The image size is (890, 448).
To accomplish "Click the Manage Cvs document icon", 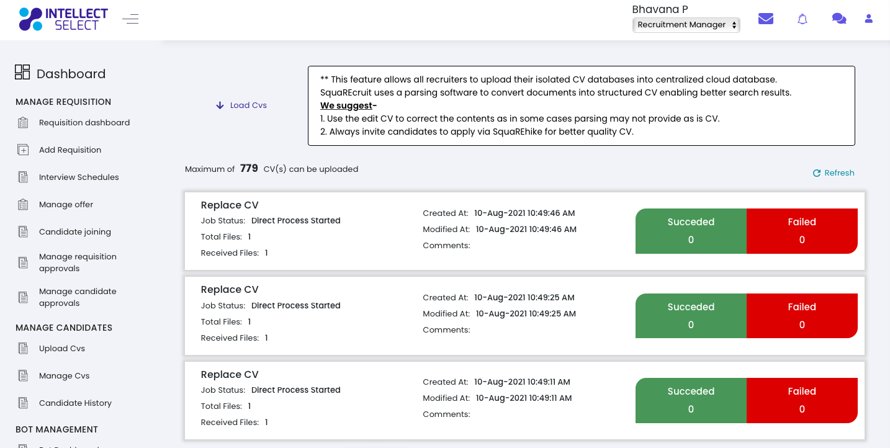I will click(x=23, y=375).
